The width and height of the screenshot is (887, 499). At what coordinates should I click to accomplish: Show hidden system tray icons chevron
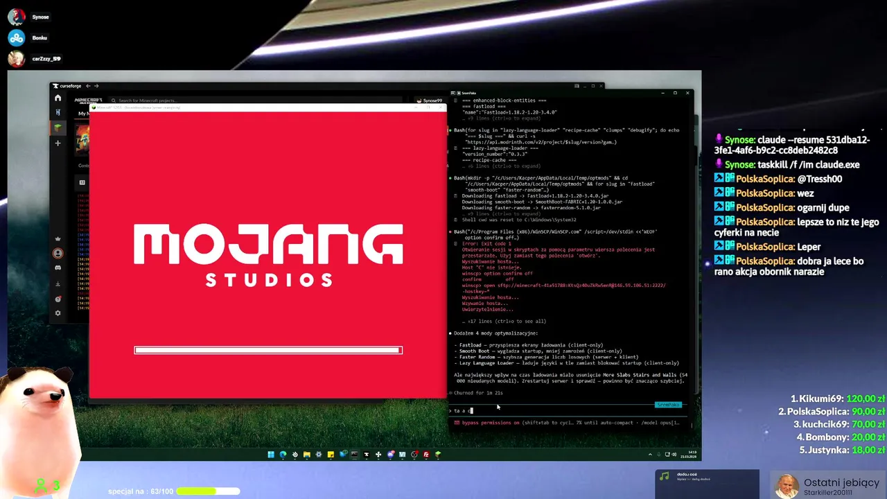(x=650, y=455)
